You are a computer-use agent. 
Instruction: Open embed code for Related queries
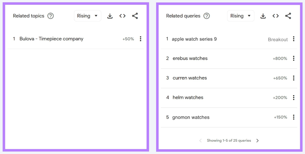(x=275, y=16)
